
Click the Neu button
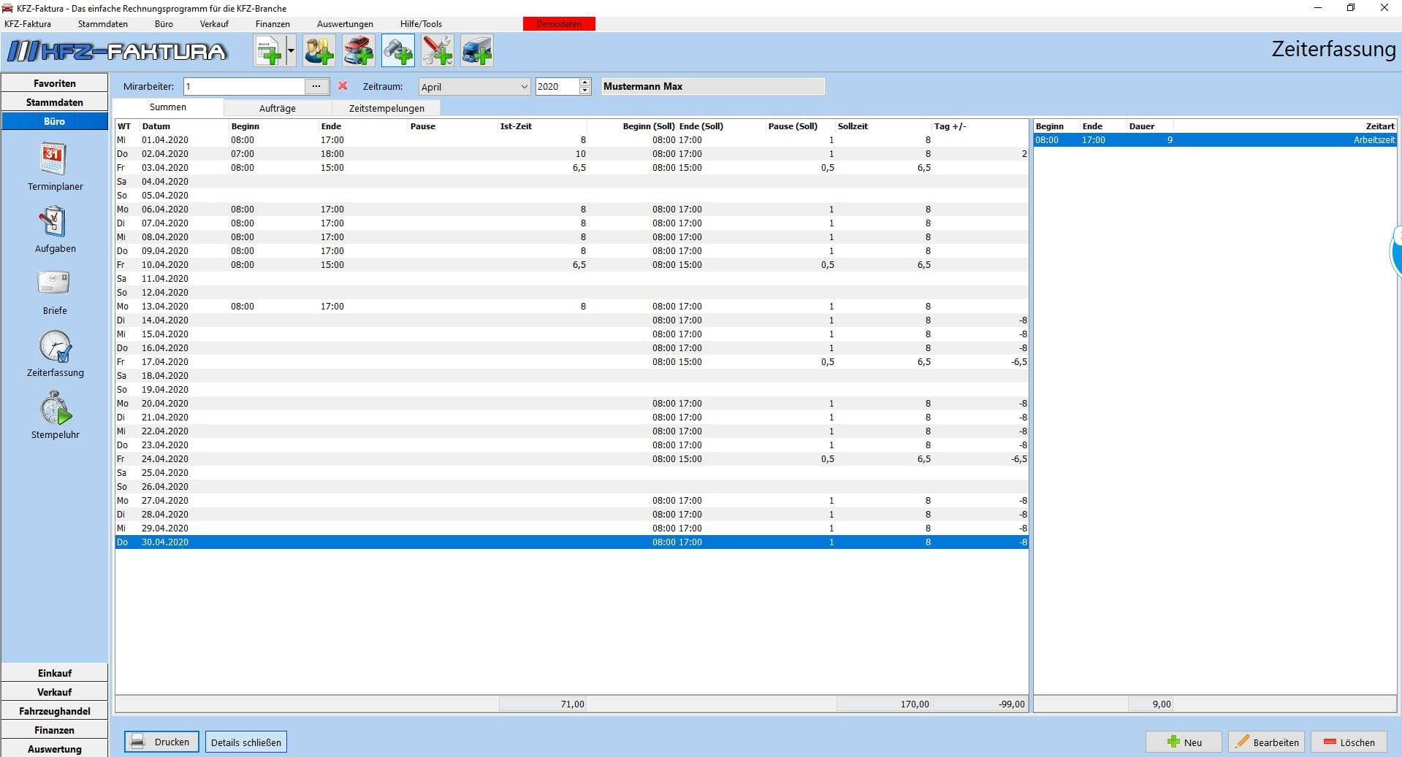click(x=1184, y=742)
